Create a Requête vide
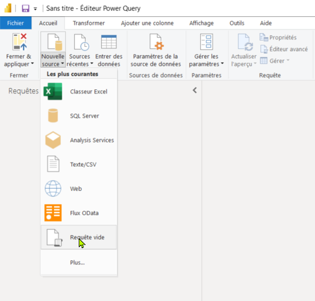This screenshot has height=301, width=315. click(79, 237)
